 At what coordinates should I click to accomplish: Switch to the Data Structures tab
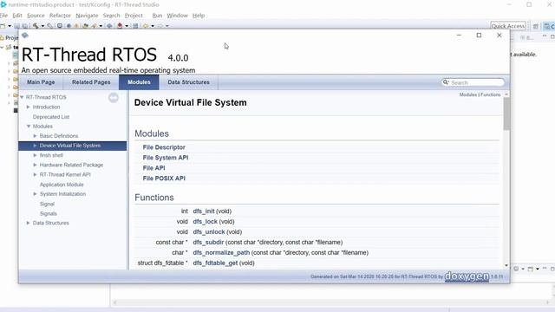tap(189, 82)
